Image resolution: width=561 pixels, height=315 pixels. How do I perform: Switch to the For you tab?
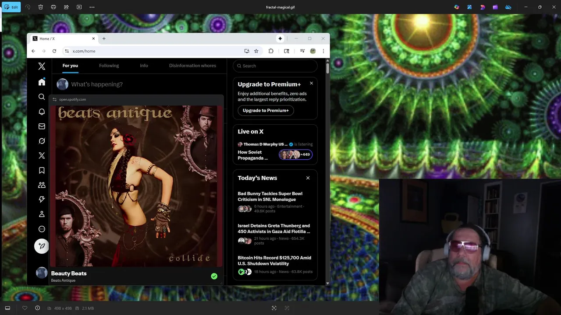[x=70, y=66]
